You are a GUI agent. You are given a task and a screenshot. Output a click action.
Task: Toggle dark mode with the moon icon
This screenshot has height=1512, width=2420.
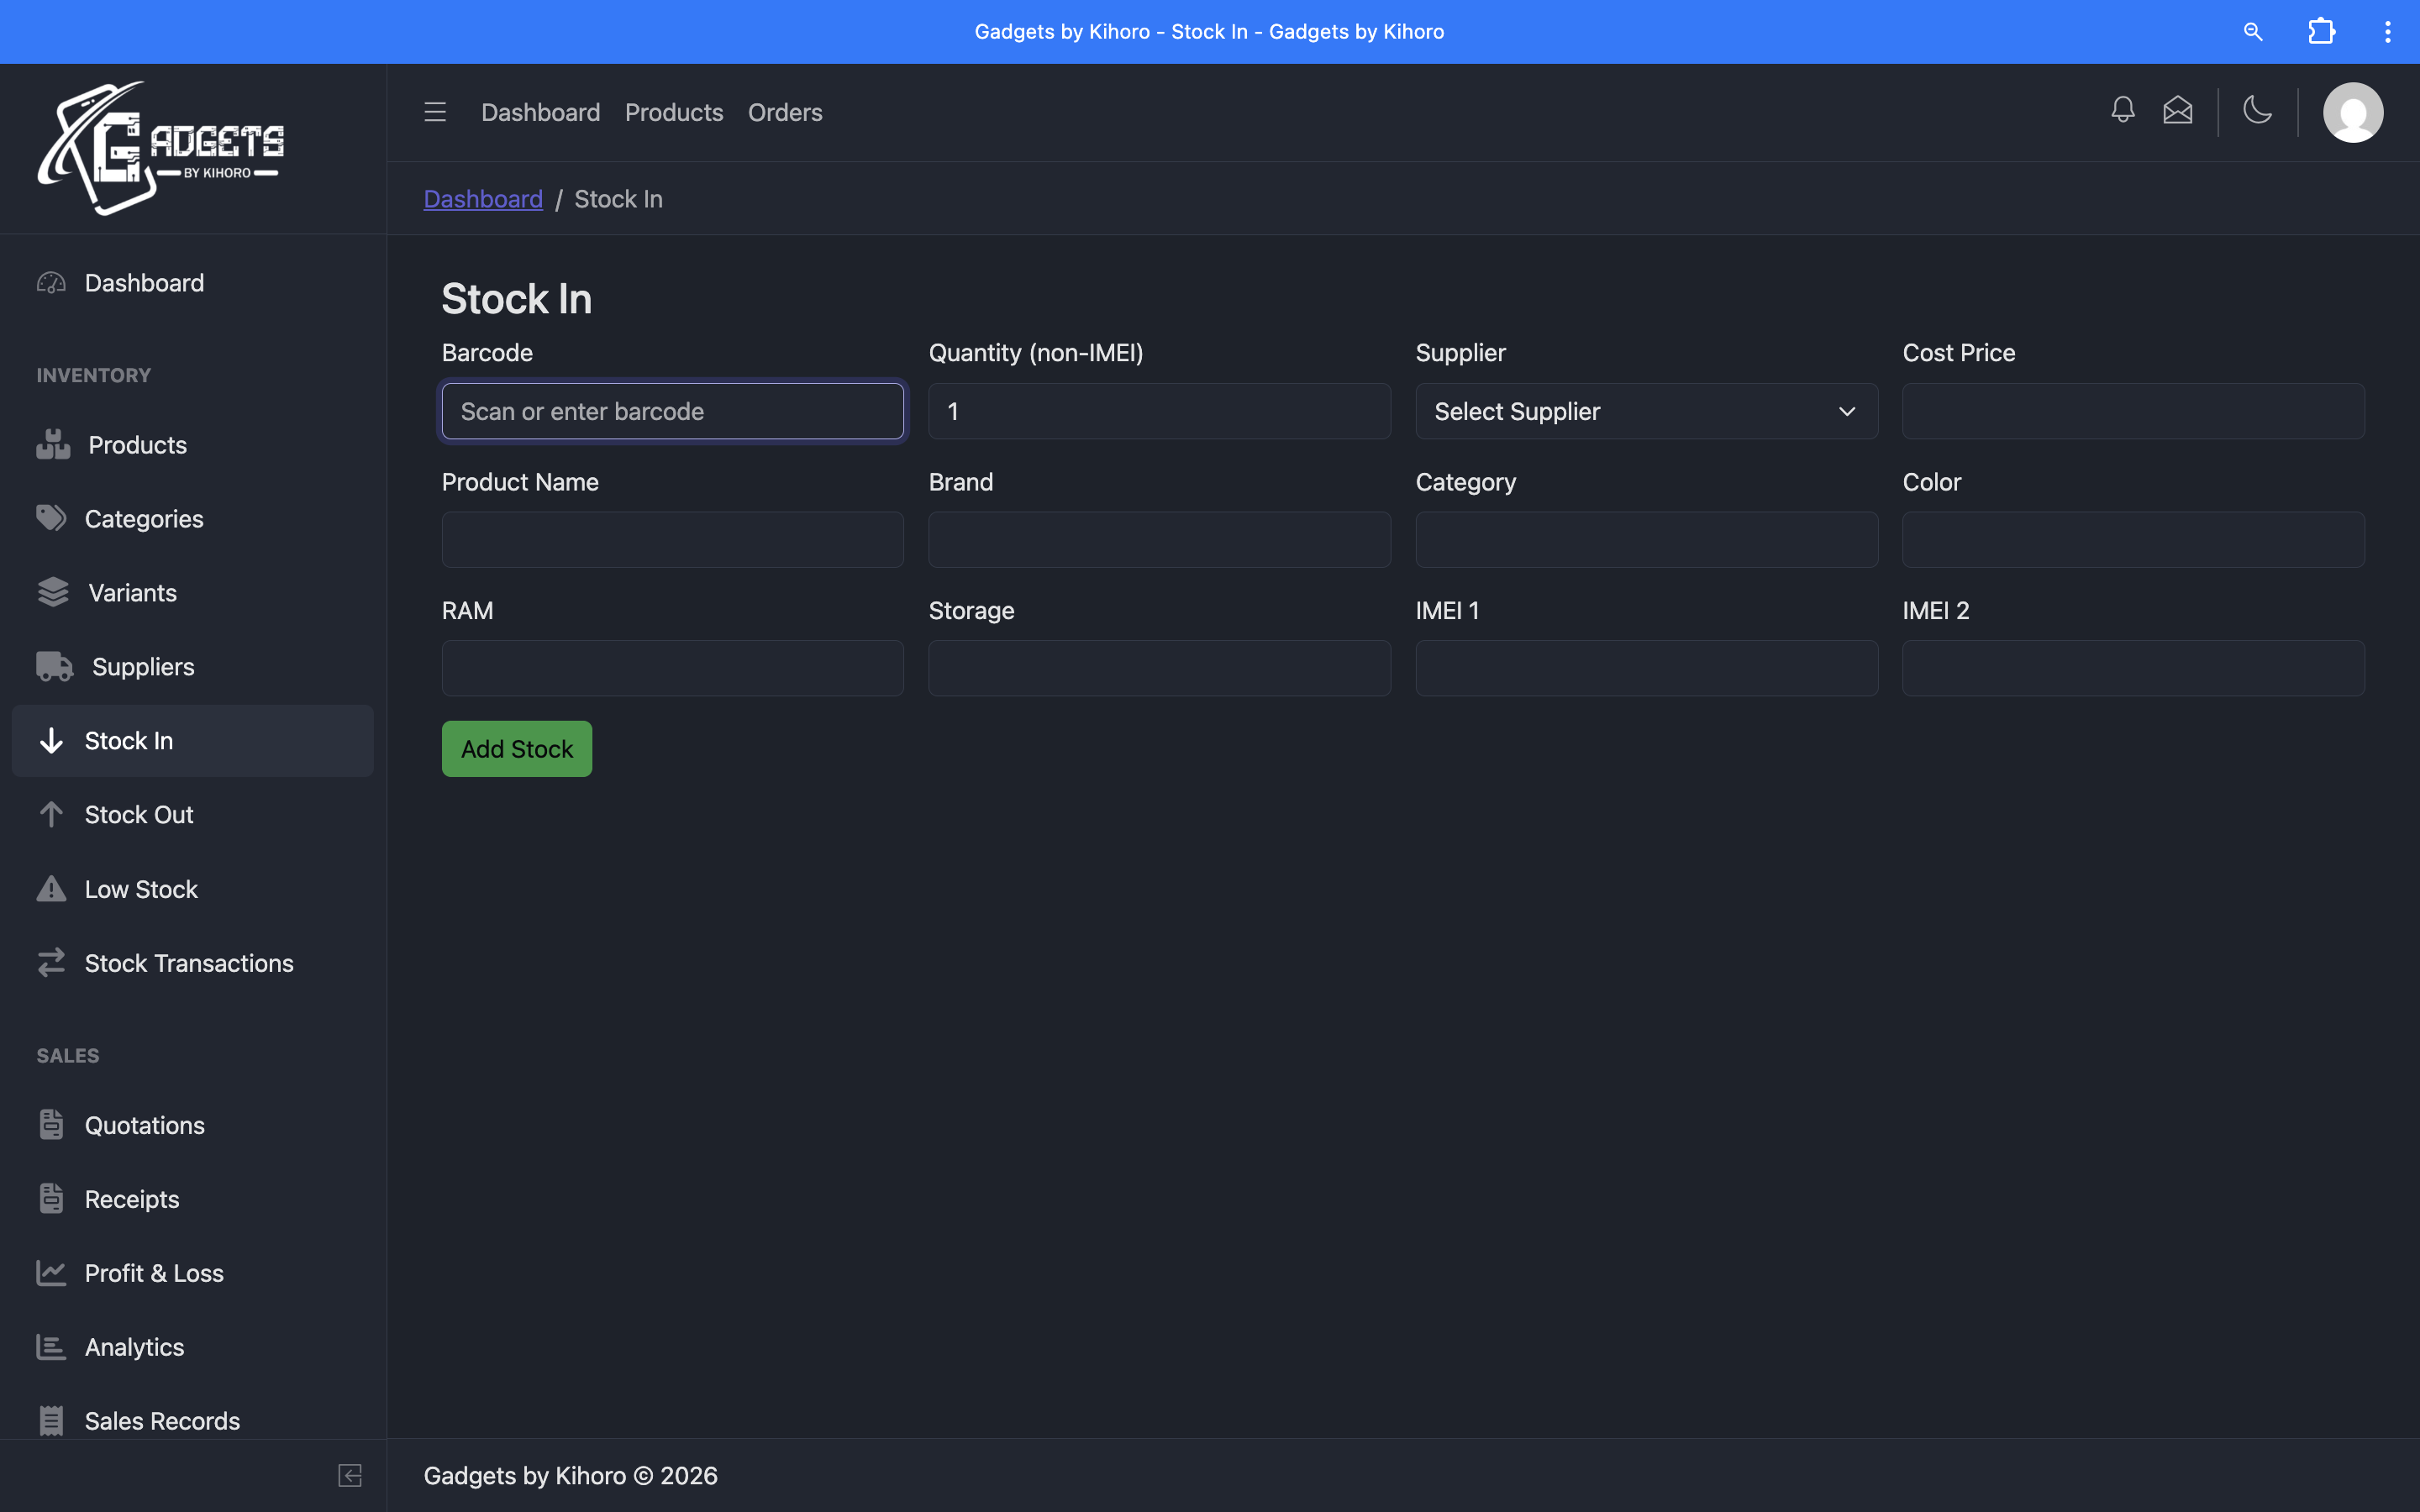pos(2257,111)
